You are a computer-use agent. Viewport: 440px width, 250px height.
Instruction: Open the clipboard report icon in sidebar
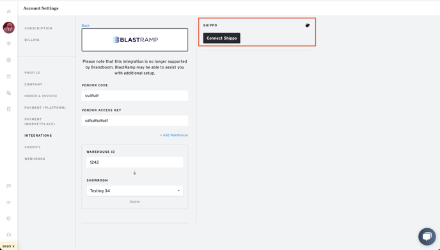click(x=9, y=109)
